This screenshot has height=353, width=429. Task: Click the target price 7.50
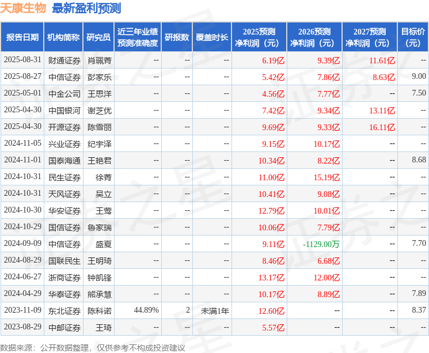[x=419, y=93]
